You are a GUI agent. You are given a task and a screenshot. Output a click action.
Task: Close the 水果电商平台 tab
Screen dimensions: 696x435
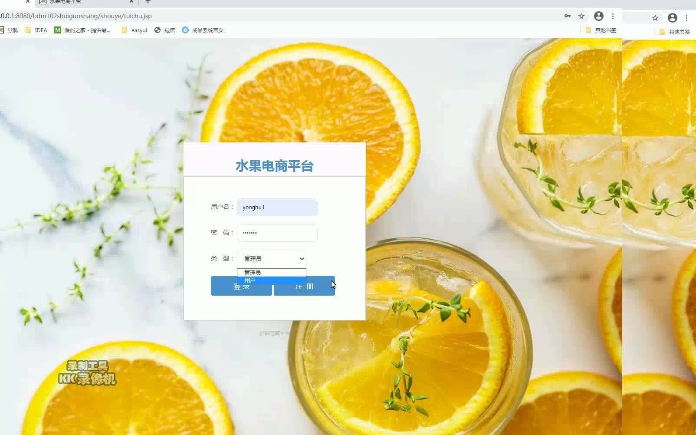pos(131,2)
